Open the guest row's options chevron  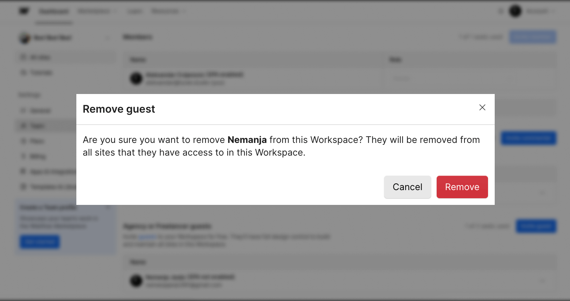click(543, 281)
